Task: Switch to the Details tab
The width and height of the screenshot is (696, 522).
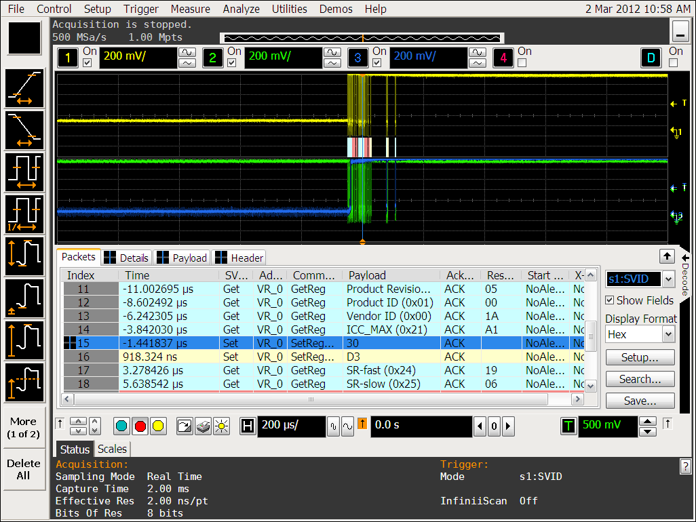Action: coord(126,258)
